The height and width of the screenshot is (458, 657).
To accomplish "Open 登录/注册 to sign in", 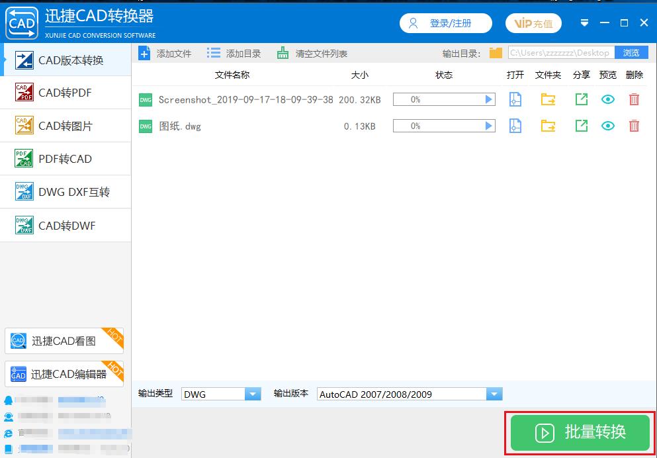I will 445,22.
